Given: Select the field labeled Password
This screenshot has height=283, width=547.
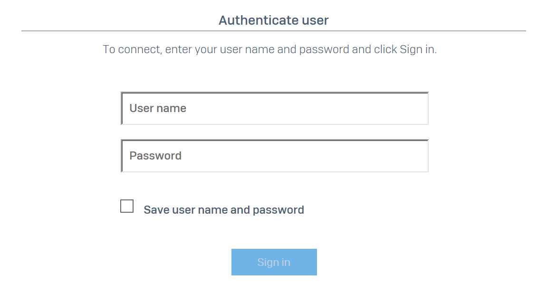Looking at the screenshot, I should click(275, 156).
